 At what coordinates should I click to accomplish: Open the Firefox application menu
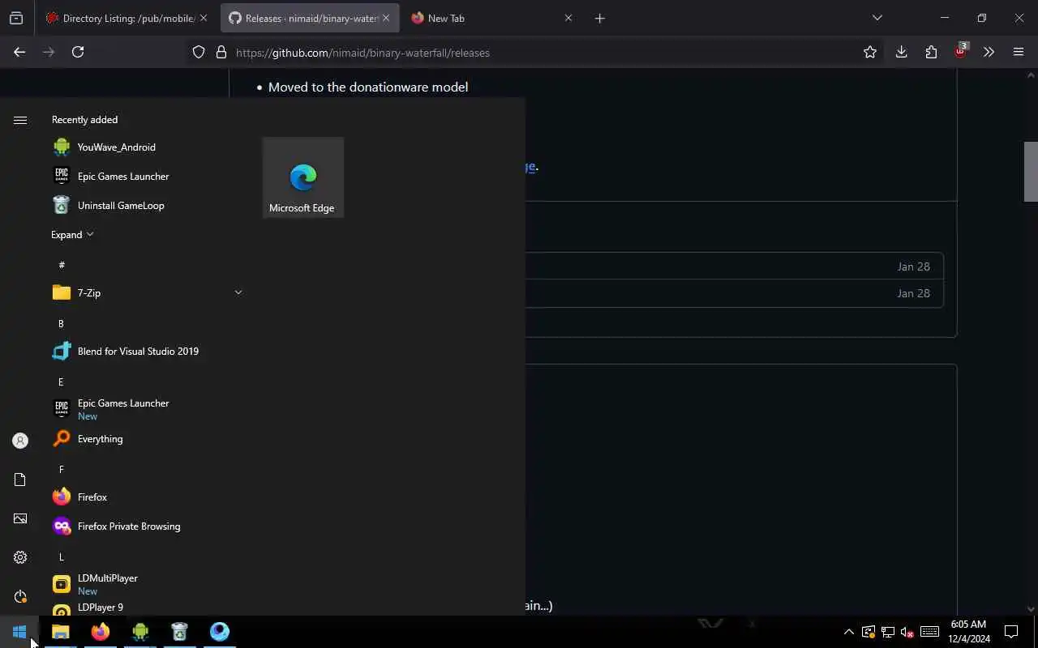tap(1019, 52)
